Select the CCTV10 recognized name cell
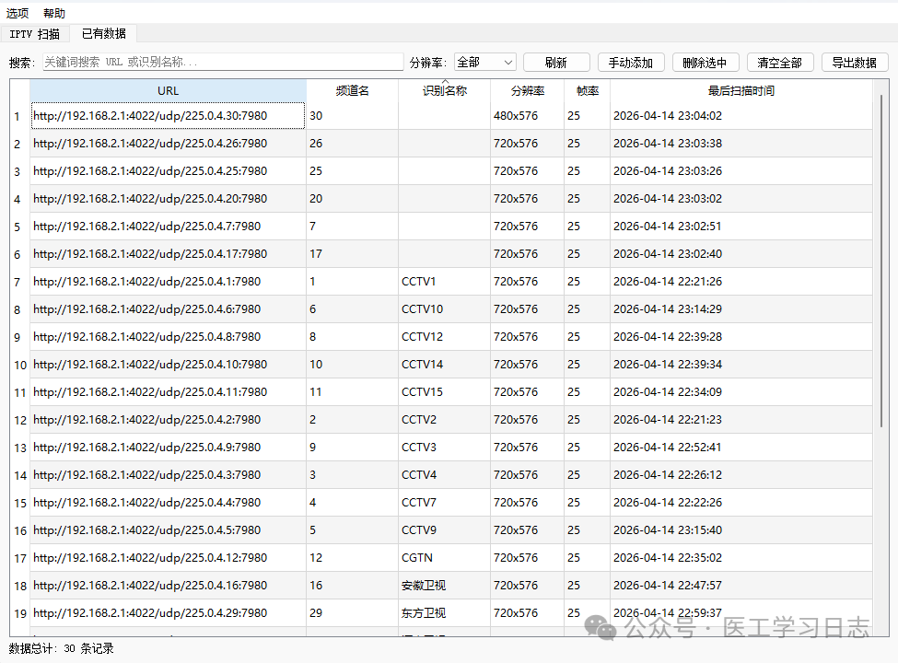This screenshot has height=663, width=898. coord(443,309)
